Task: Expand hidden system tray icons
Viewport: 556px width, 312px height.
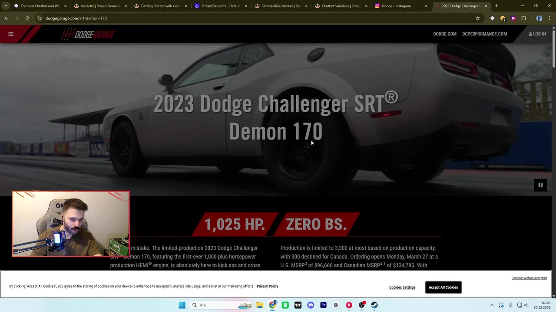Action: pyautogui.click(x=492, y=305)
